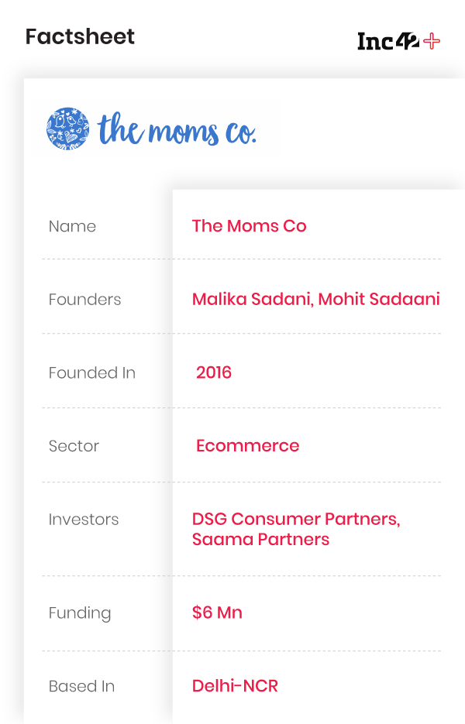Click the 'Founders' row label
Screen dimensions: 465x724
click(x=84, y=300)
